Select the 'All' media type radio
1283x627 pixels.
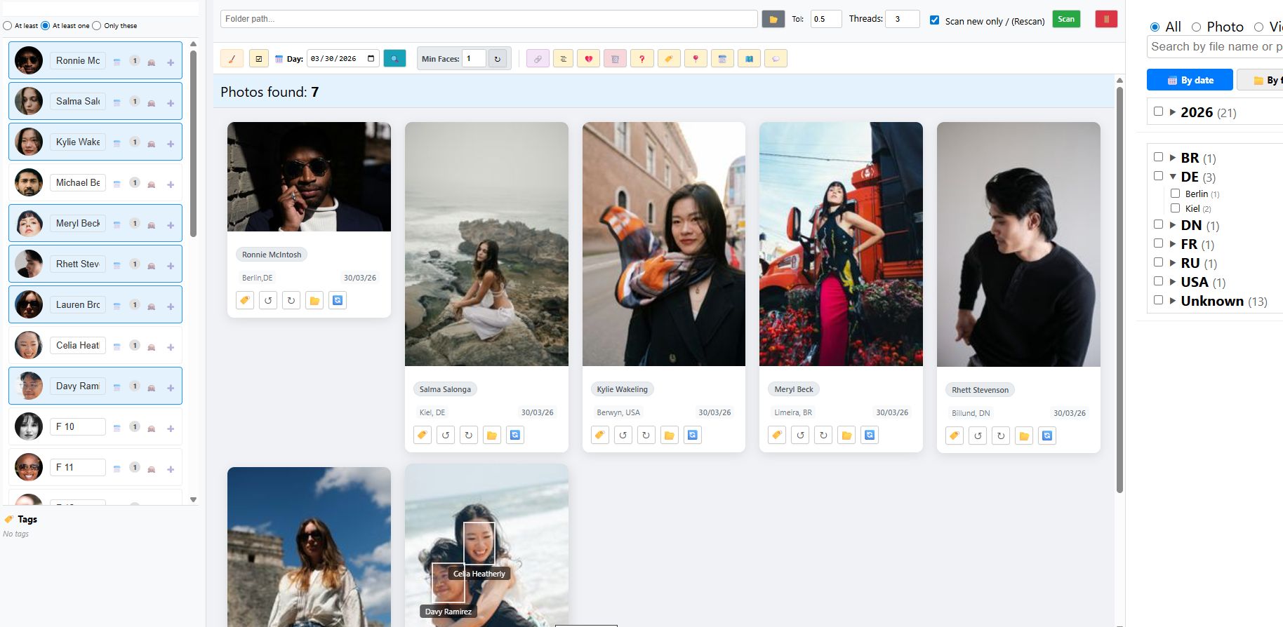pyautogui.click(x=1155, y=27)
